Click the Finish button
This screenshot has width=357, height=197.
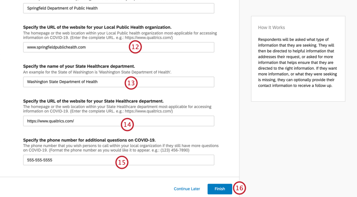(220, 189)
